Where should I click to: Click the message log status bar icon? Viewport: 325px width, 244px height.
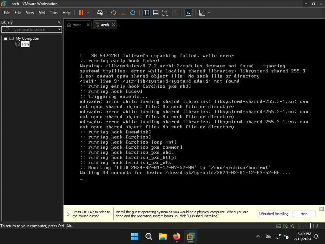(x=315, y=226)
